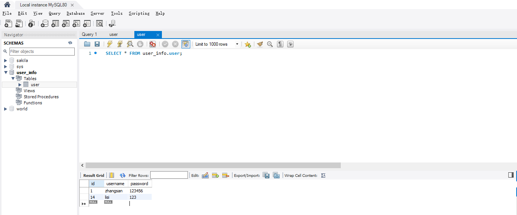Click the open folder icon in query toolbar
Screen dimensions: 517x215
(87, 44)
